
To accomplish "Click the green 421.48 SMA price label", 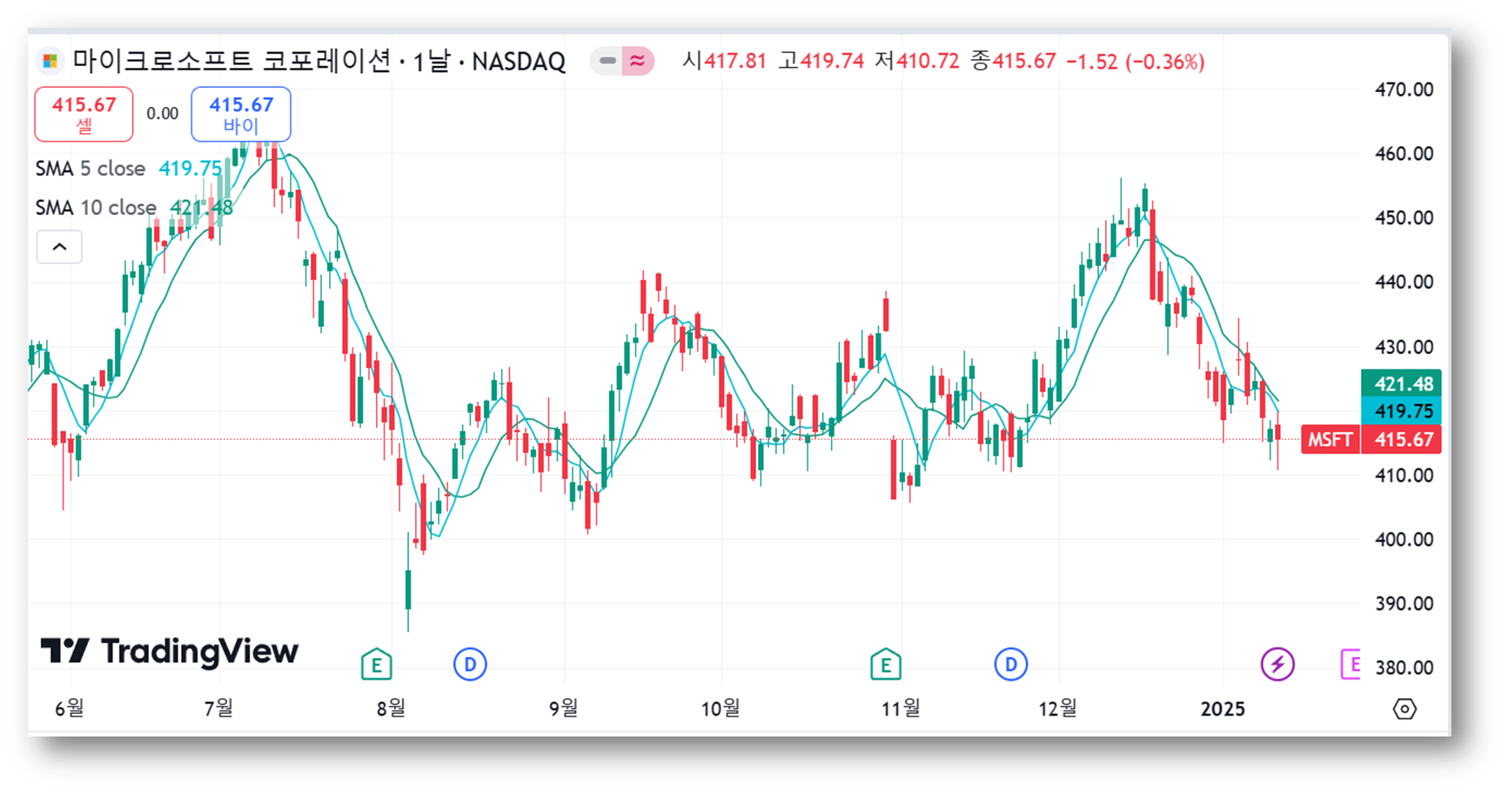I will [1401, 384].
